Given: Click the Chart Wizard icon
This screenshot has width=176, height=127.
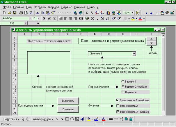Looking at the screenshot, I should click(x=109, y=13).
